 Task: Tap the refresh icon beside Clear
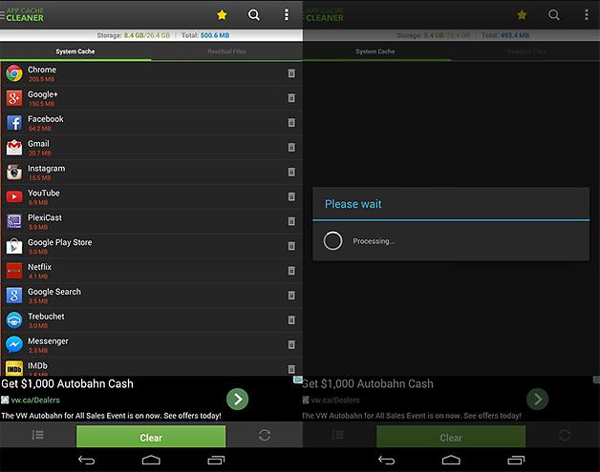tap(265, 435)
